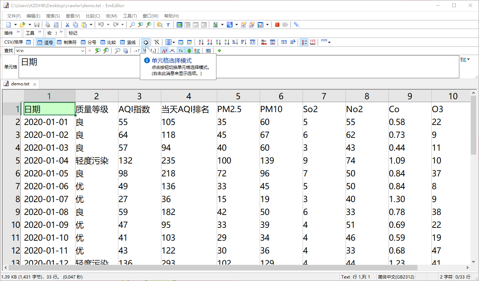479x281 pixels.
Task: Open the 工具(T) menu
Action: click(x=130, y=16)
